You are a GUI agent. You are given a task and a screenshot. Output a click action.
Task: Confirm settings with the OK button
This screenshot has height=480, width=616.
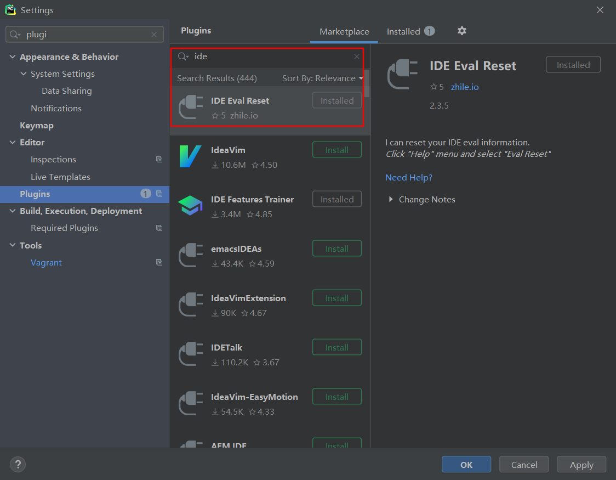coord(466,464)
